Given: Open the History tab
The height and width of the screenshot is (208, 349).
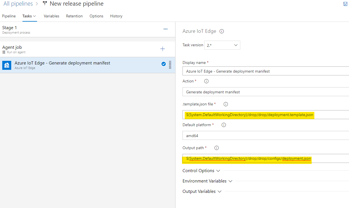Looking at the screenshot, I should [116, 16].
